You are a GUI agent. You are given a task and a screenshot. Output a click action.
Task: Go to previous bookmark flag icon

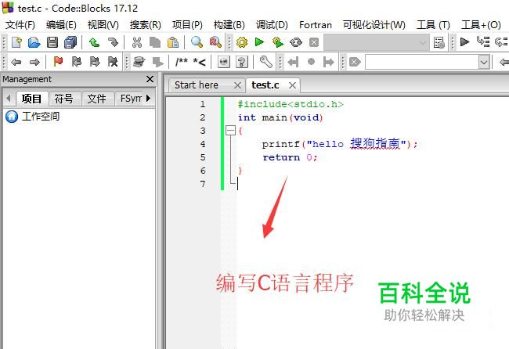[x=76, y=61]
